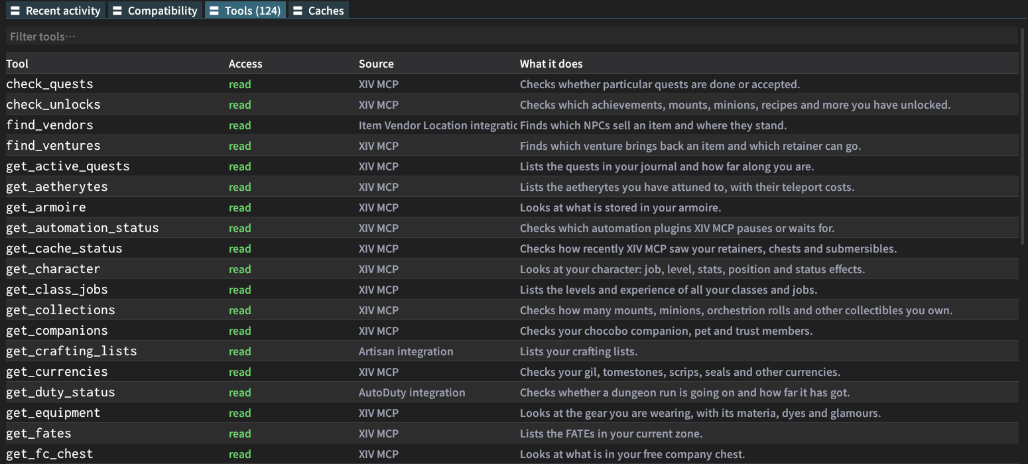
Task: Select the check_unlocks tool name
Action: point(53,105)
